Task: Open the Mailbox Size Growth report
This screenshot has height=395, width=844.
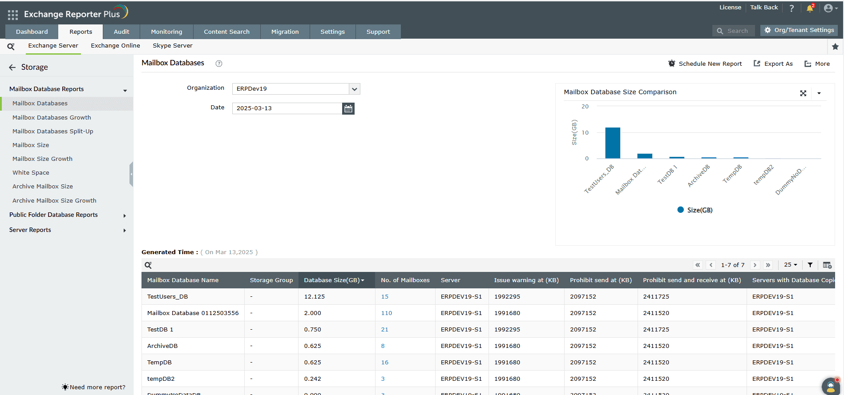Action: pyautogui.click(x=42, y=159)
